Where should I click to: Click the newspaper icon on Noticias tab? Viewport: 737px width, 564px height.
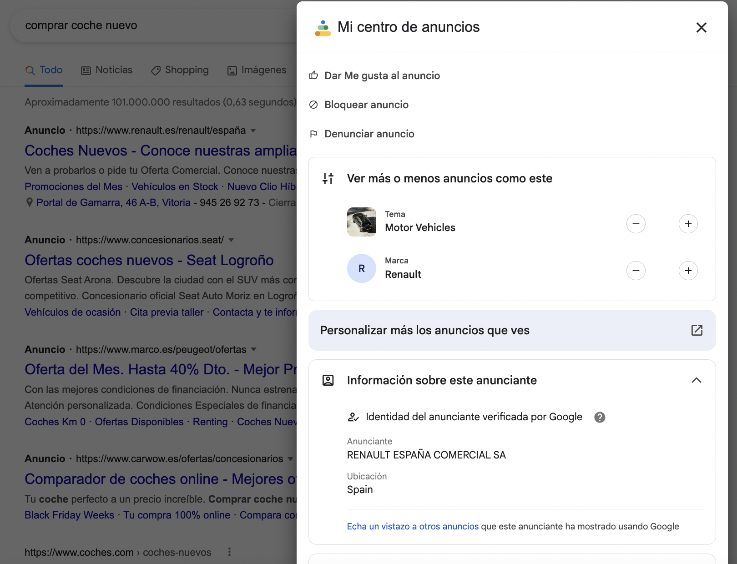[x=86, y=70]
